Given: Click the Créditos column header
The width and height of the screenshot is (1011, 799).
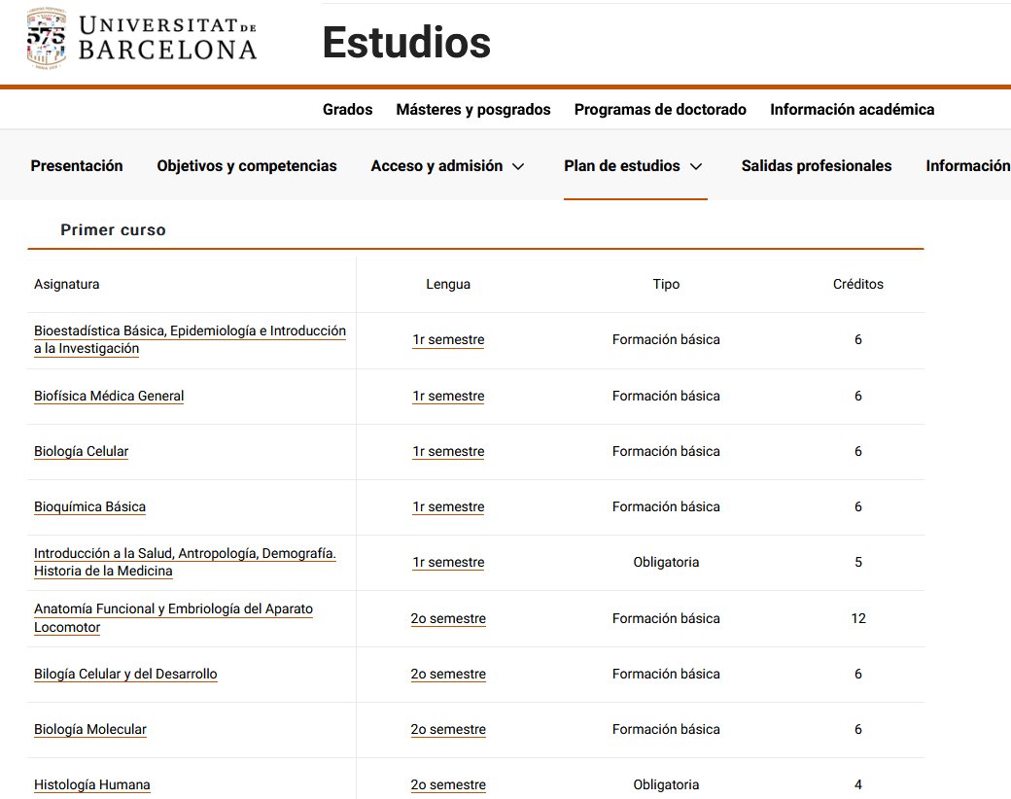Looking at the screenshot, I should 858,285.
